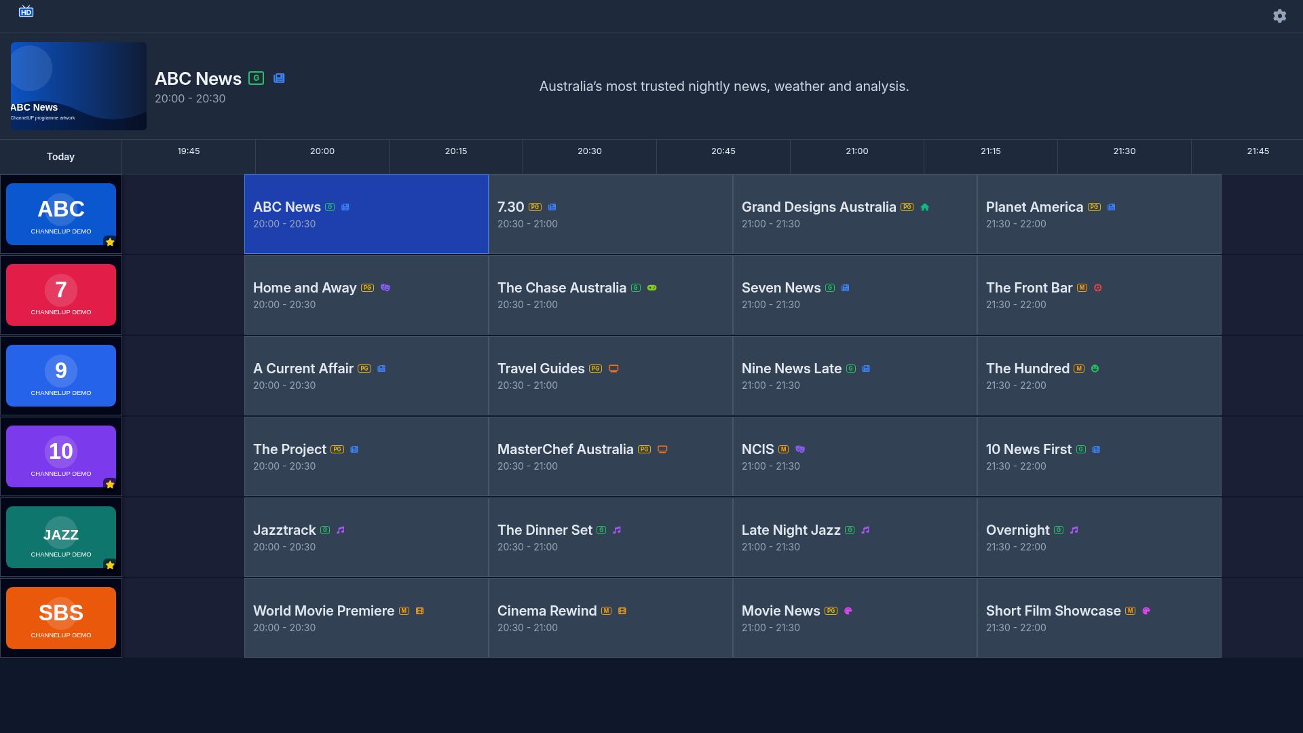Click the sport icon beside The Front Bar

[x=1097, y=288]
